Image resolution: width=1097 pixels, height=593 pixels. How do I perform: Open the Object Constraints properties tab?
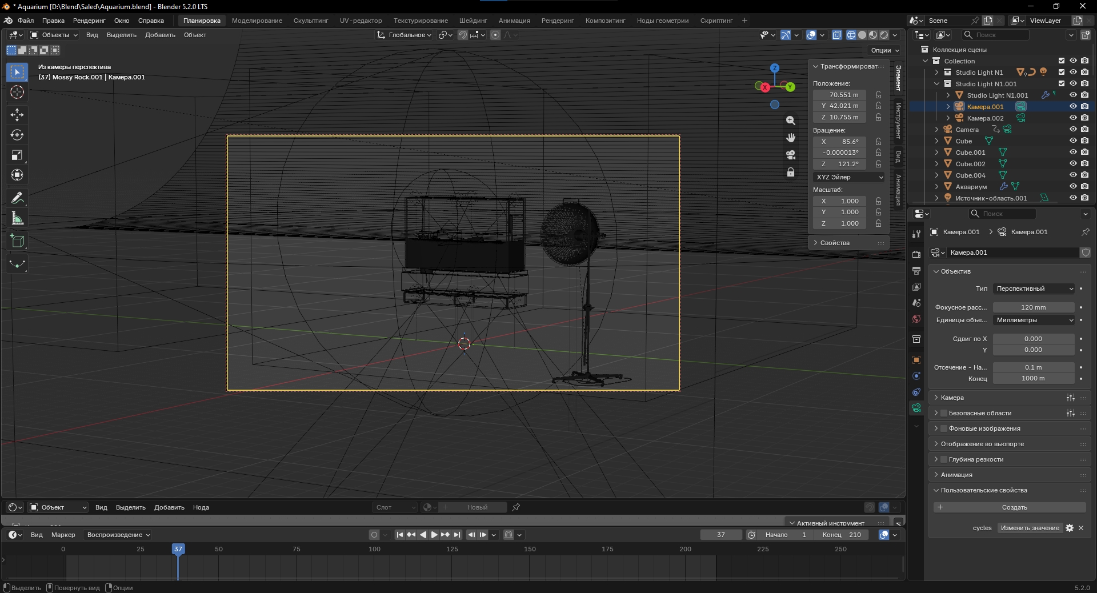click(916, 392)
